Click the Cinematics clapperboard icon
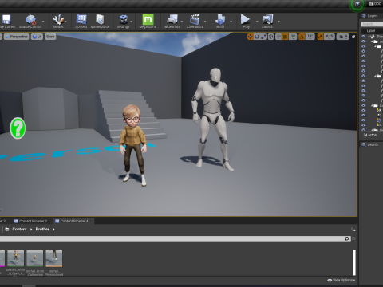Screen dimensions: 383x287 click(195, 20)
